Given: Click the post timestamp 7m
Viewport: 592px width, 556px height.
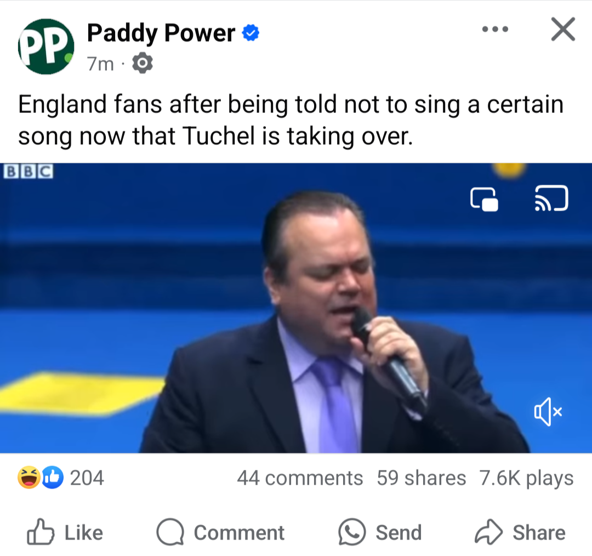Looking at the screenshot, I should (x=100, y=65).
